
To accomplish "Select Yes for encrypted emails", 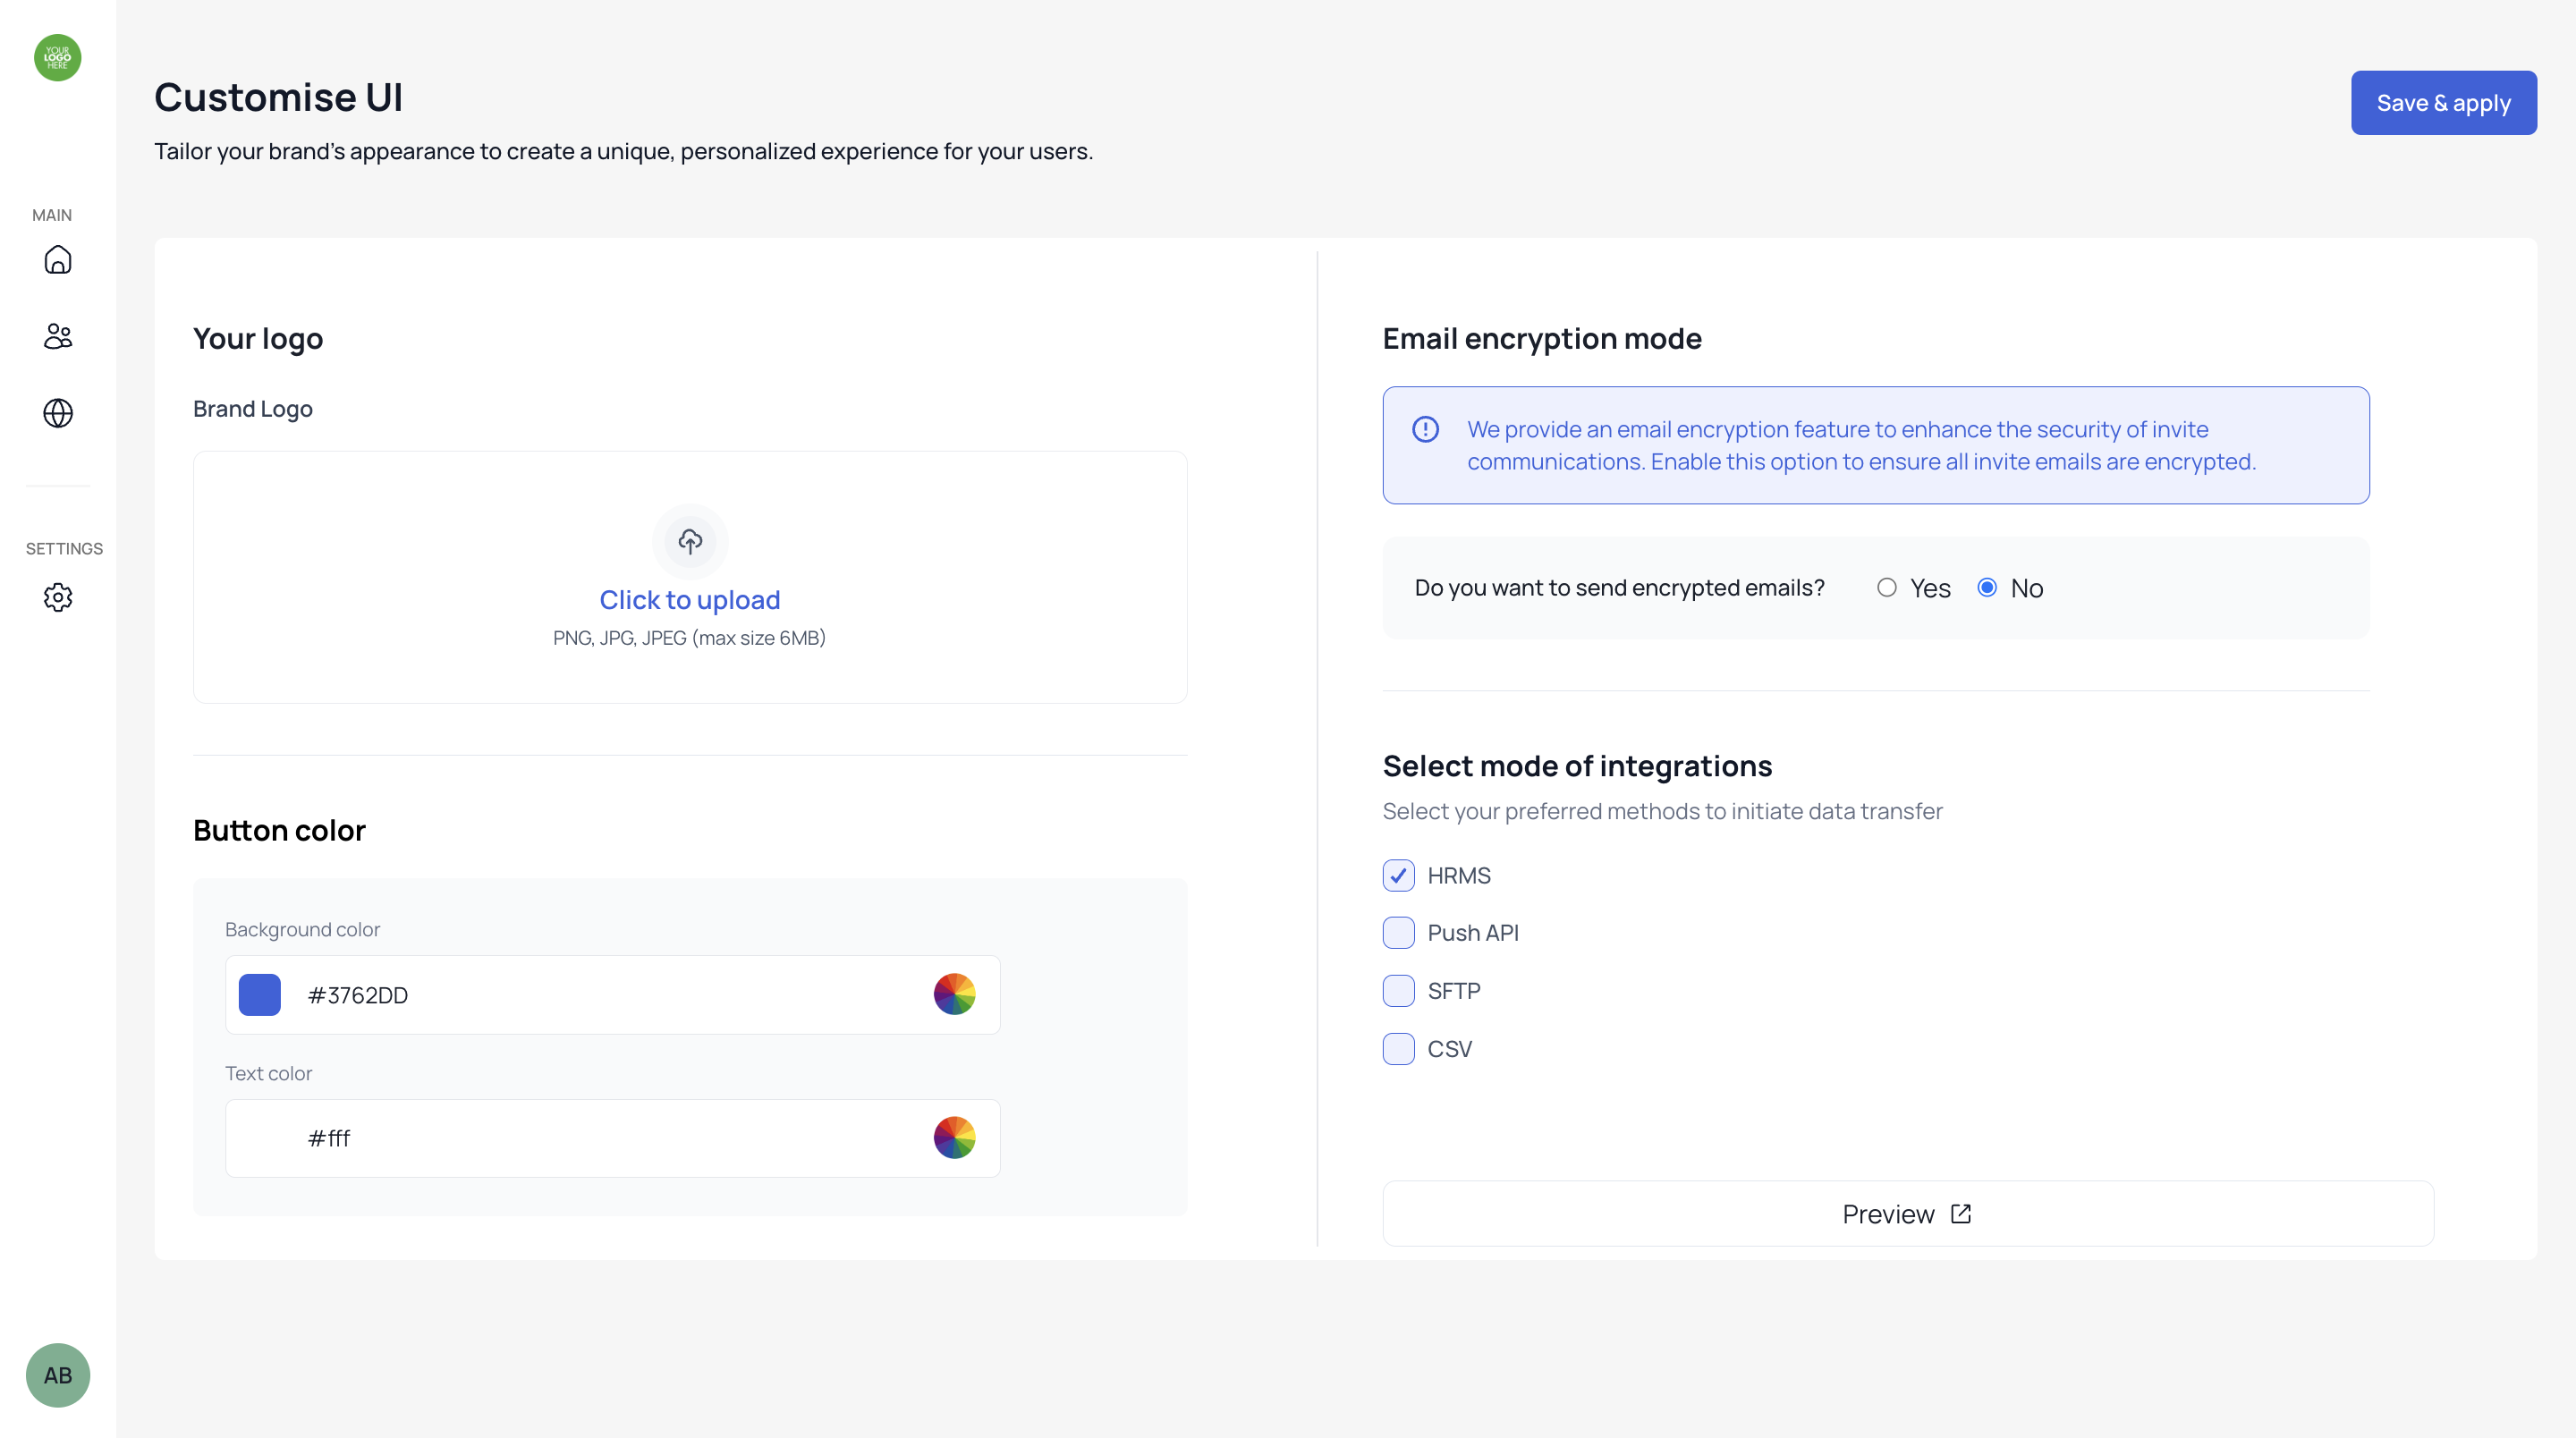I will (x=1887, y=588).
